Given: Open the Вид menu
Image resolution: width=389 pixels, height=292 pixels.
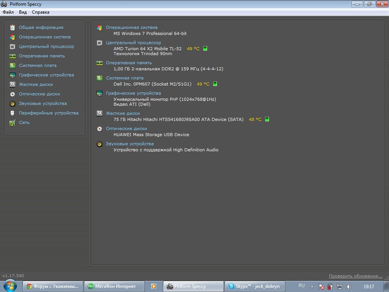Looking at the screenshot, I should point(23,12).
